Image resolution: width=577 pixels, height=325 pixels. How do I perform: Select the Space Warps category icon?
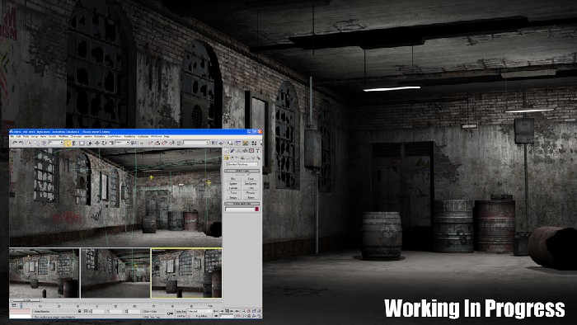pos(253,158)
